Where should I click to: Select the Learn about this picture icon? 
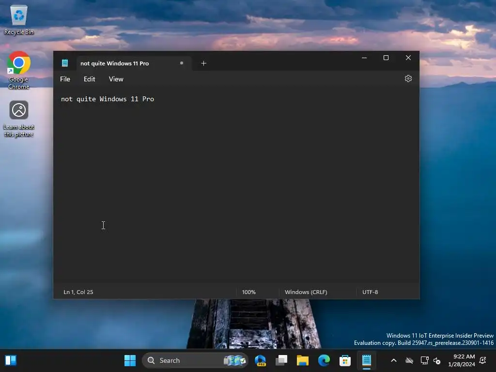[x=19, y=119]
